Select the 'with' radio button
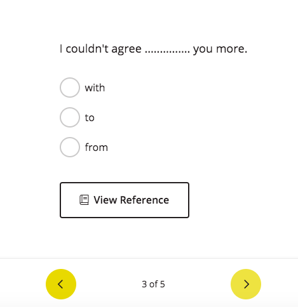This screenshot has width=298, height=307. (x=70, y=88)
